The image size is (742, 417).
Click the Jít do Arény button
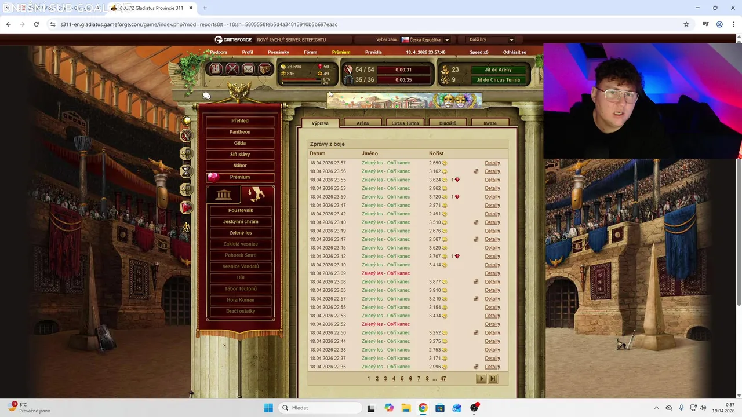pyautogui.click(x=498, y=69)
